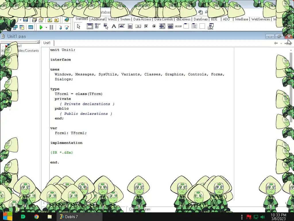This screenshot has width=294, height=221.
Task: Click the Add file to project icon
Action: pyautogui.click(x=50, y=20)
